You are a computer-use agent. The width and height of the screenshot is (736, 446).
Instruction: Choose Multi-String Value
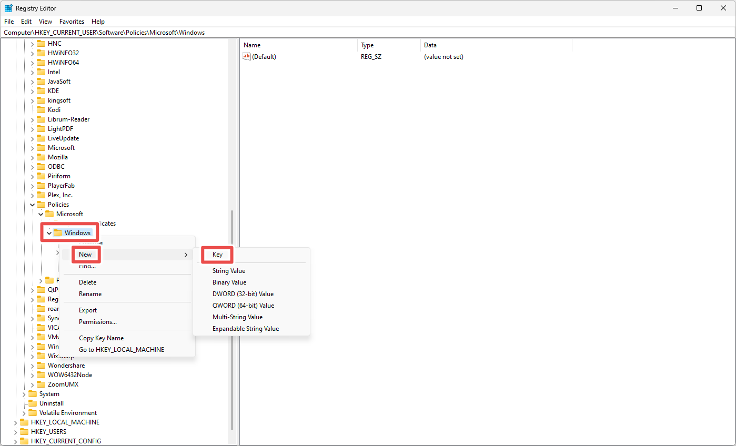pyautogui.click(x=237, y=317)
